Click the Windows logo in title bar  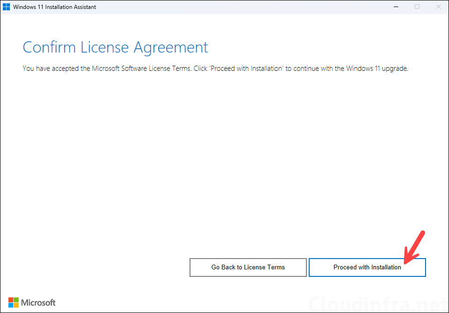(x=6, y=7)
